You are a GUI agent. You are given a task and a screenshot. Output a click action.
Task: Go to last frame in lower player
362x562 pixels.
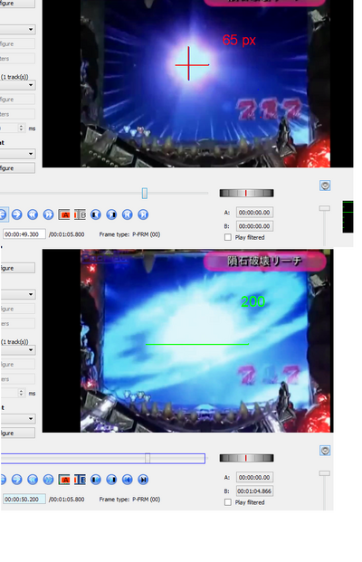(x=143, y=480)
